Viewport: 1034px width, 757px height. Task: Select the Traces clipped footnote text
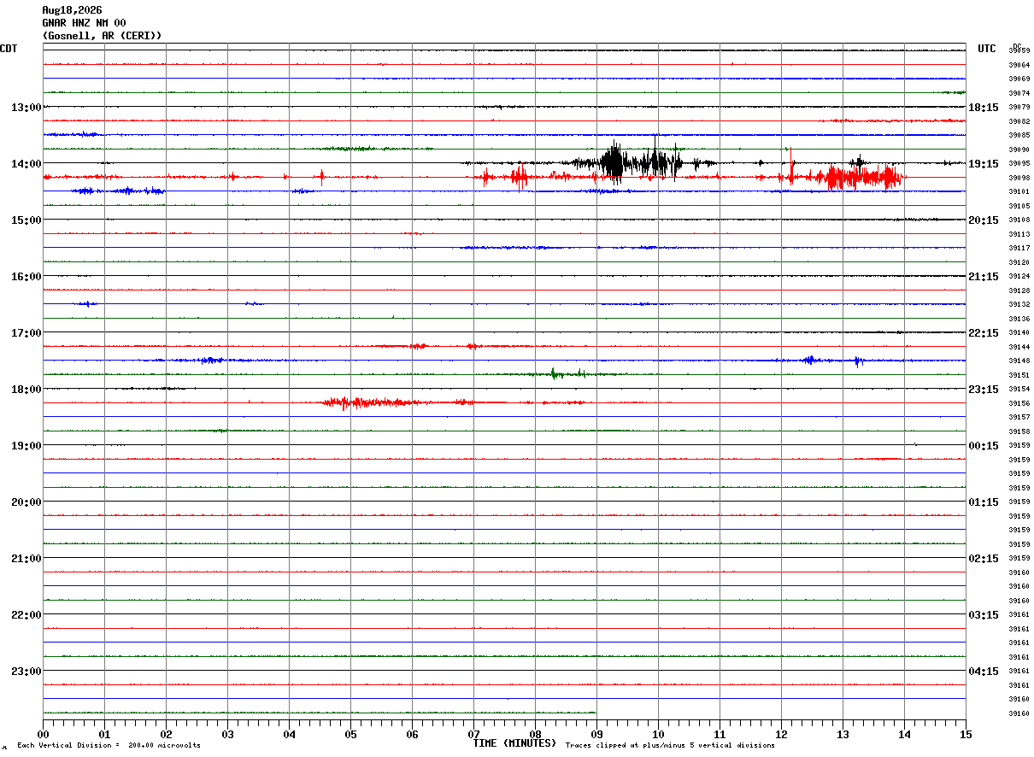coord(670,745)
